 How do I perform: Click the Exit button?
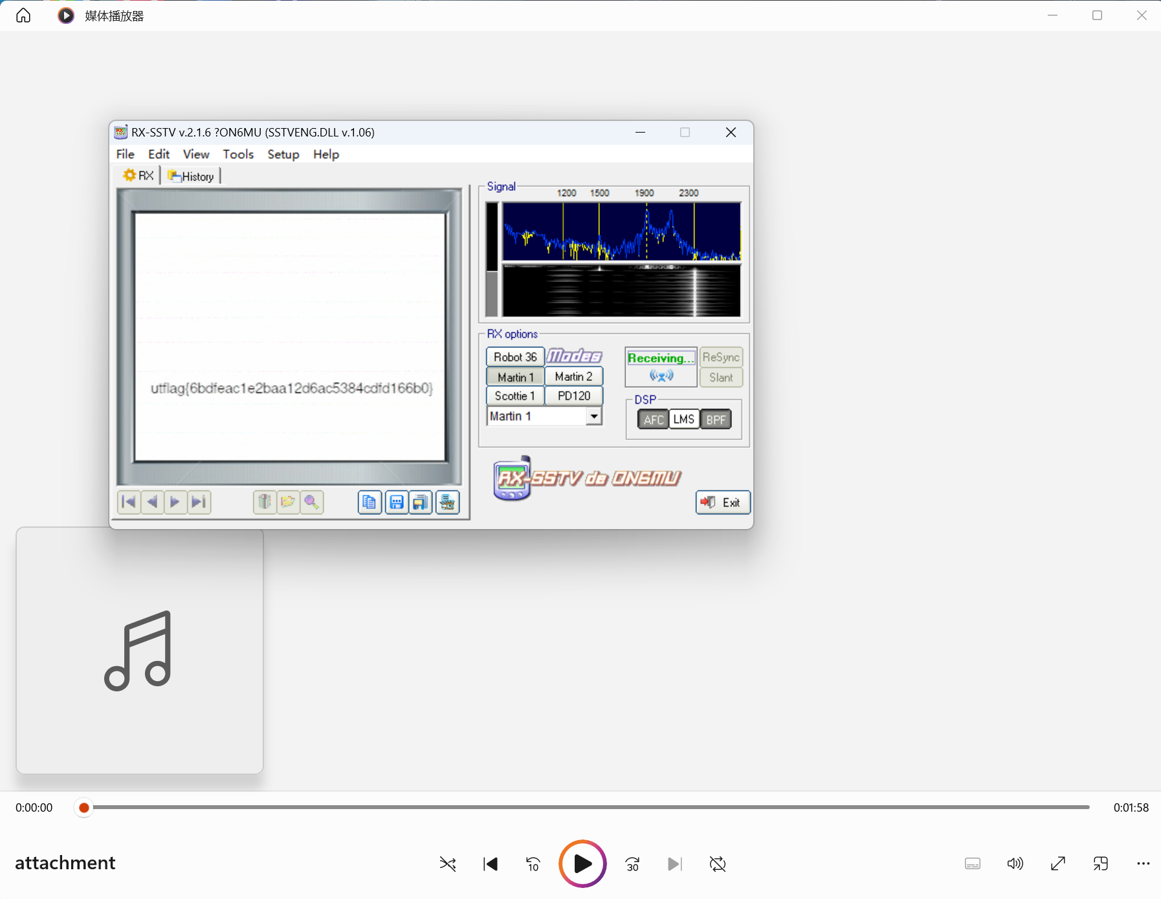click(723, 503)
